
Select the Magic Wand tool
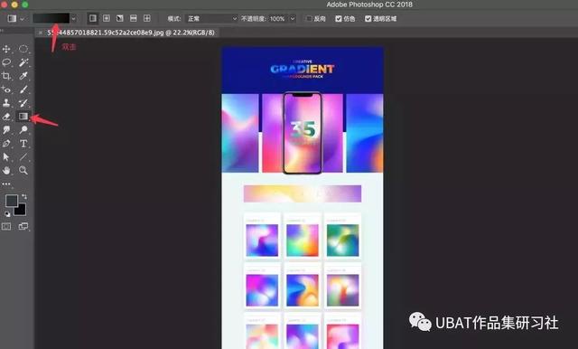point(23,62)
